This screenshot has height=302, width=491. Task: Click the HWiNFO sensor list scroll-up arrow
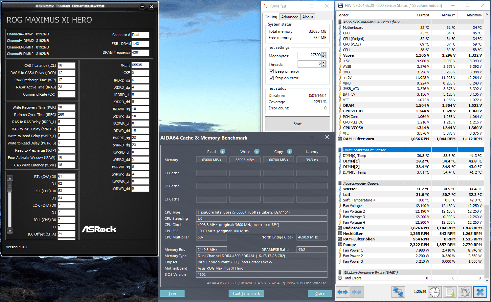click(x=487, y=14)
